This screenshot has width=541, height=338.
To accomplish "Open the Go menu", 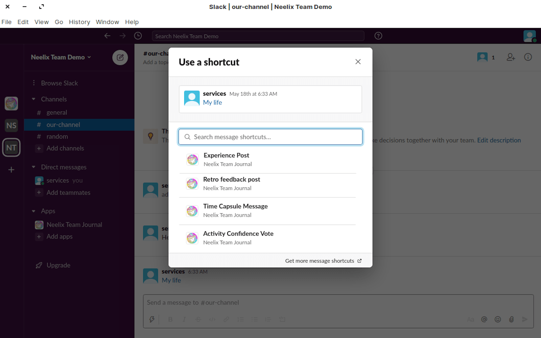I will 59,22.
